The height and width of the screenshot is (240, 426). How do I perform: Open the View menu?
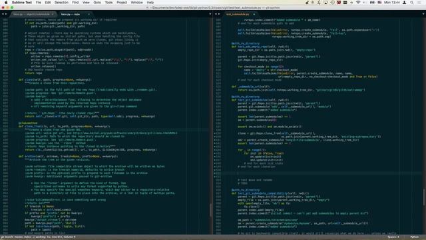click(x=86, y=3)
